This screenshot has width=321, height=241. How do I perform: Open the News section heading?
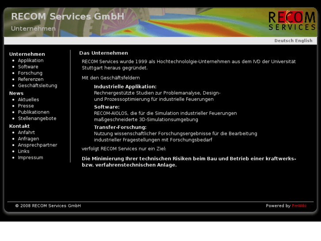16,93
